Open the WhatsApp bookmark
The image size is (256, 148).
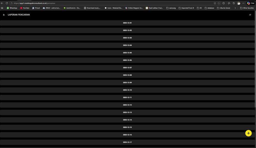coord(12,8)
